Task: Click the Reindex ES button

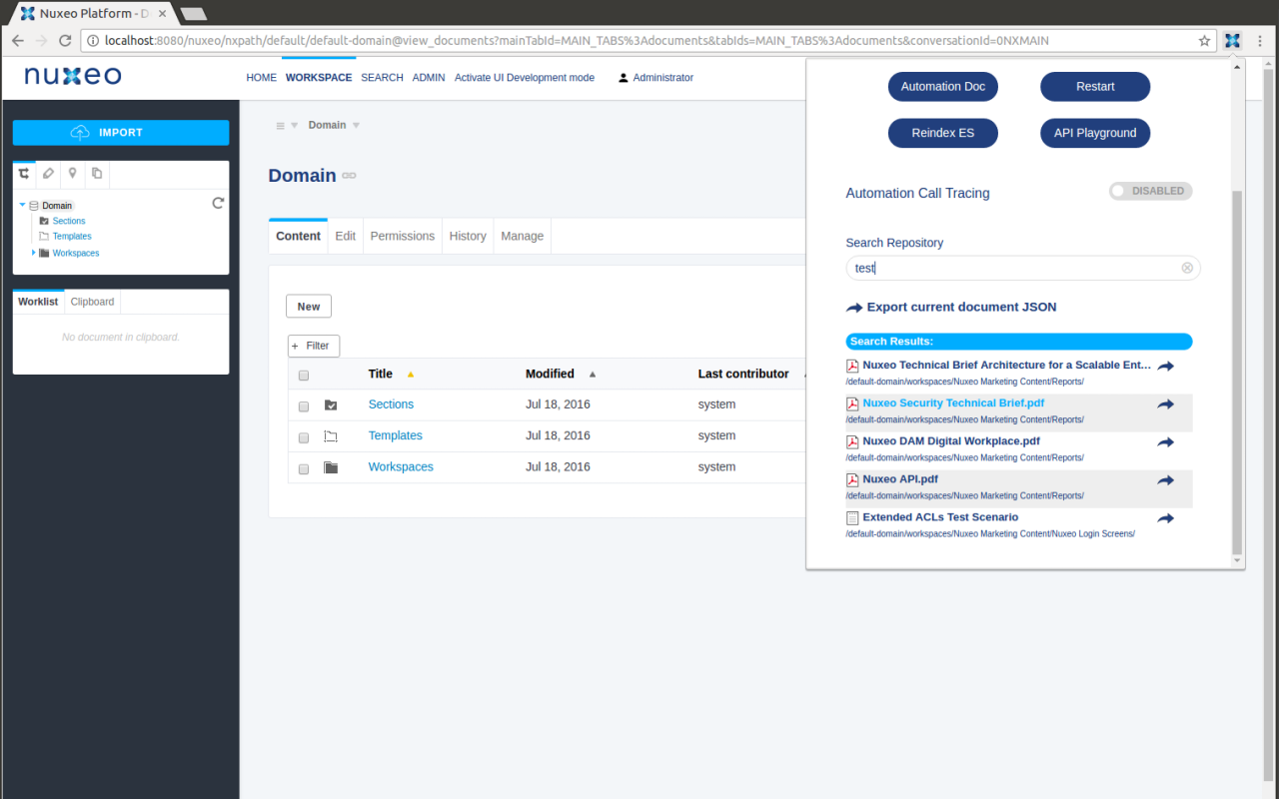Action: tap(943, 133)
